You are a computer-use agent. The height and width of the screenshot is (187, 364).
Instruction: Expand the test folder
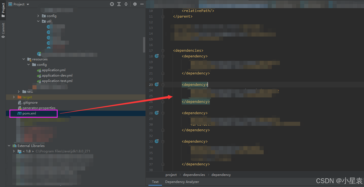(19, 92)
